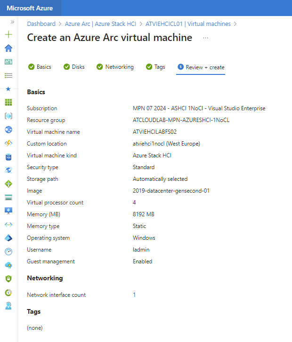Open Help and support person icon
Viewport: 292px width, 342px height.
click(x=8, y=306)
